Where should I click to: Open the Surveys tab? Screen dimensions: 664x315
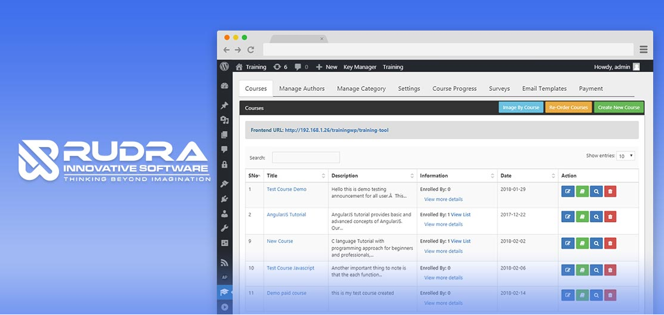click(499, 88)
